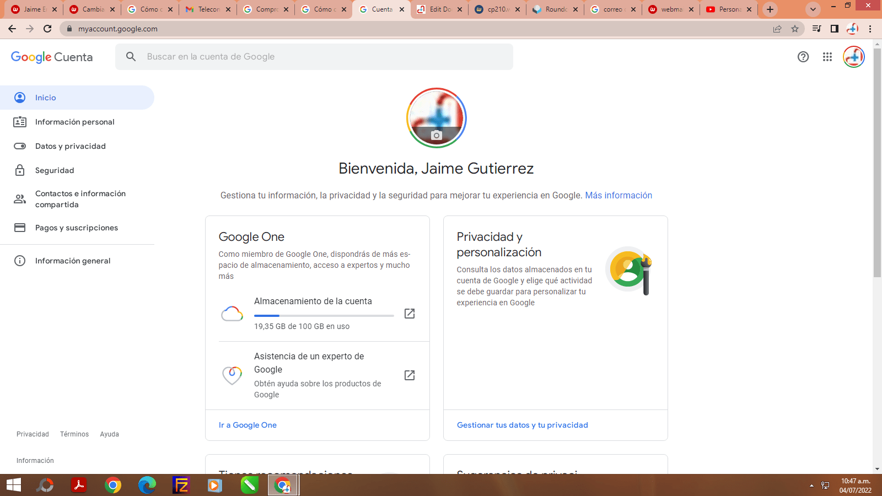Click the Pagos credit card icon
Screen dimensions: 882x496
click(20, 228)
